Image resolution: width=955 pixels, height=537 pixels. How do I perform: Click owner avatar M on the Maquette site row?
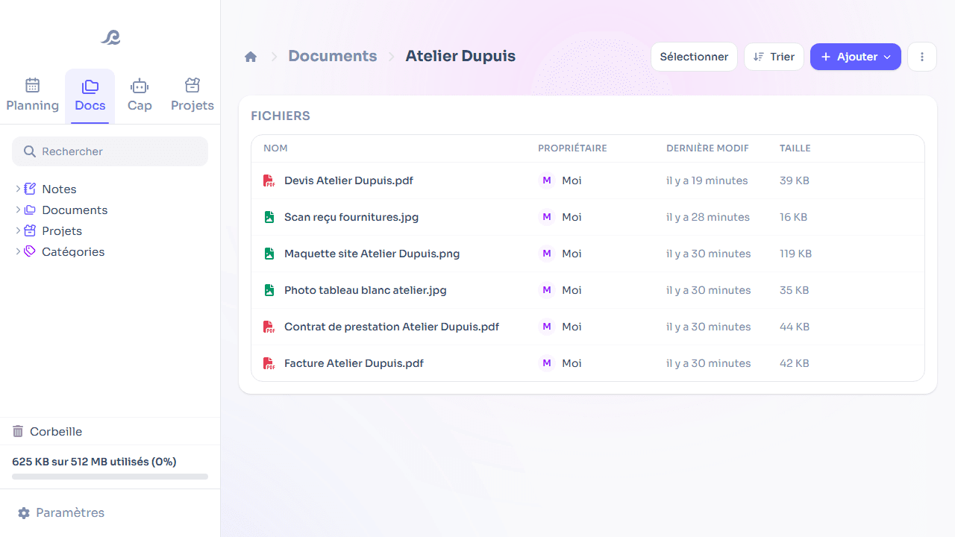tap(547, 254)
